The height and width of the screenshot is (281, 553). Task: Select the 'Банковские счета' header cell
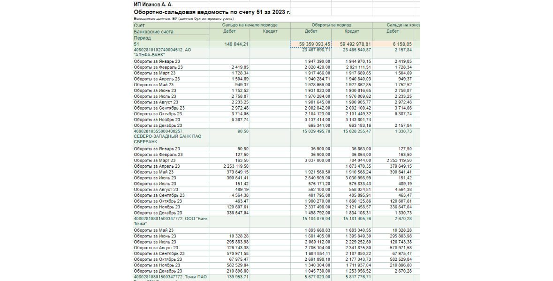click(x=171, y=32)
